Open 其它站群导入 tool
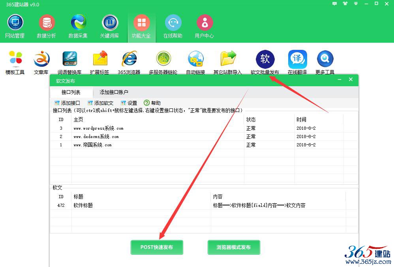394x267 pixels. coord(228,62)
